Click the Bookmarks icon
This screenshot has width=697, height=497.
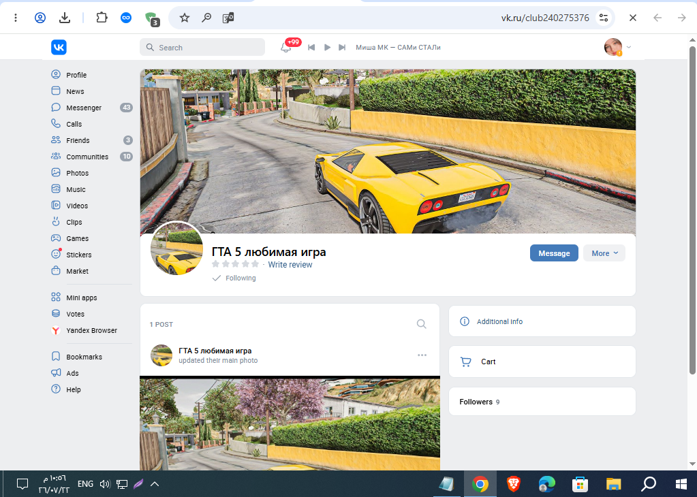56,356
